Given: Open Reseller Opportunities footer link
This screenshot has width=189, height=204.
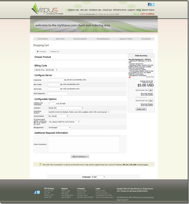Looking at the screenshot, I should click(x=85, y=197).
